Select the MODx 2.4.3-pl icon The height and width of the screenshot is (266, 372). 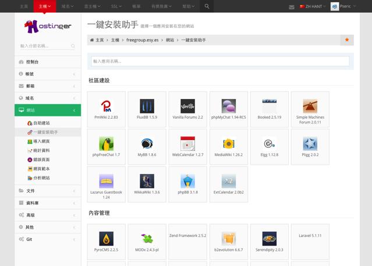pos(147,239)
